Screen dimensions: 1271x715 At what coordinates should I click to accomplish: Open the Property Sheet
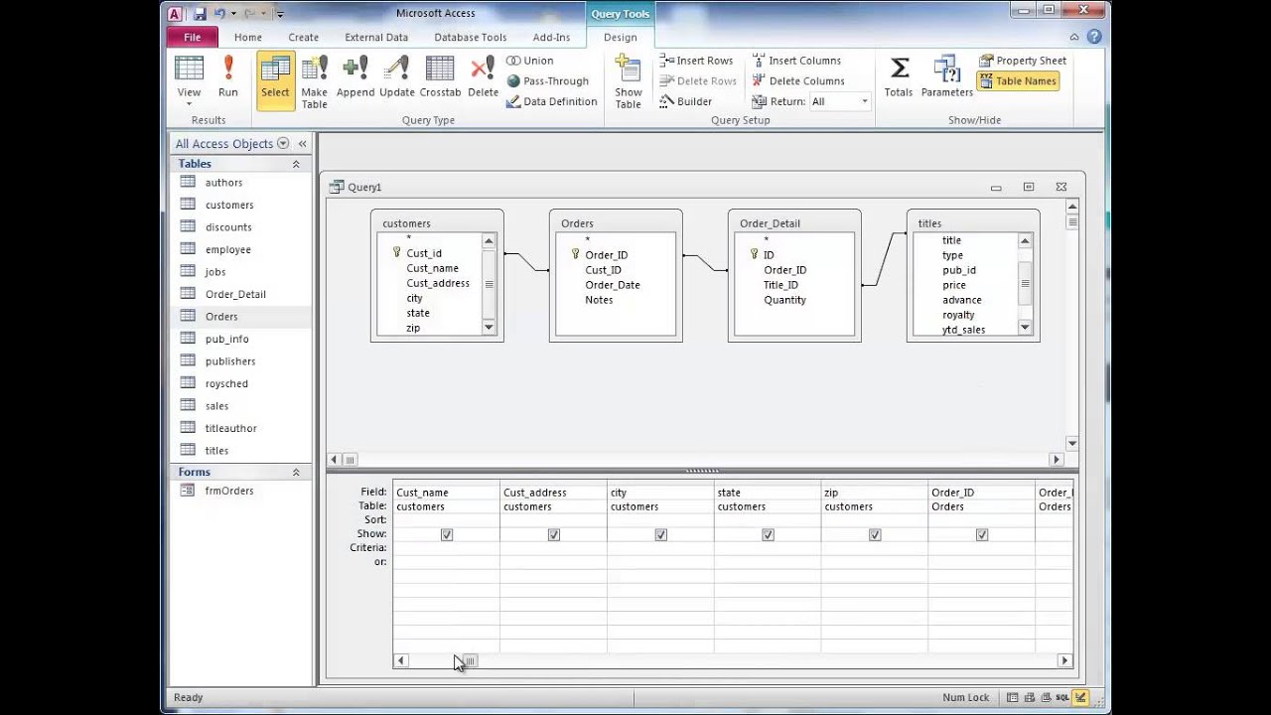[1023, 61]
